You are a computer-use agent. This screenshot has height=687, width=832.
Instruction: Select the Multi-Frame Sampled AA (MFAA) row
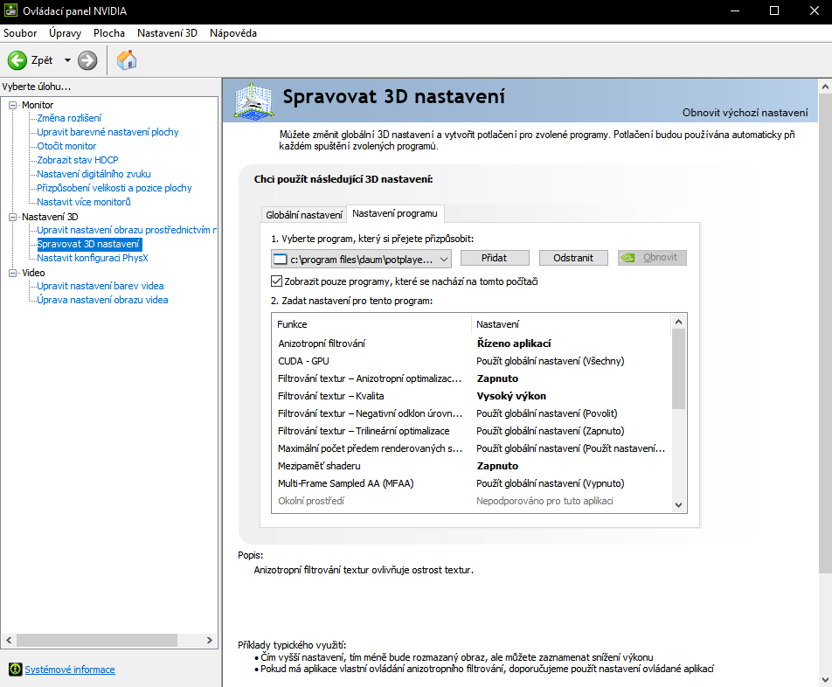pos(471,483)
